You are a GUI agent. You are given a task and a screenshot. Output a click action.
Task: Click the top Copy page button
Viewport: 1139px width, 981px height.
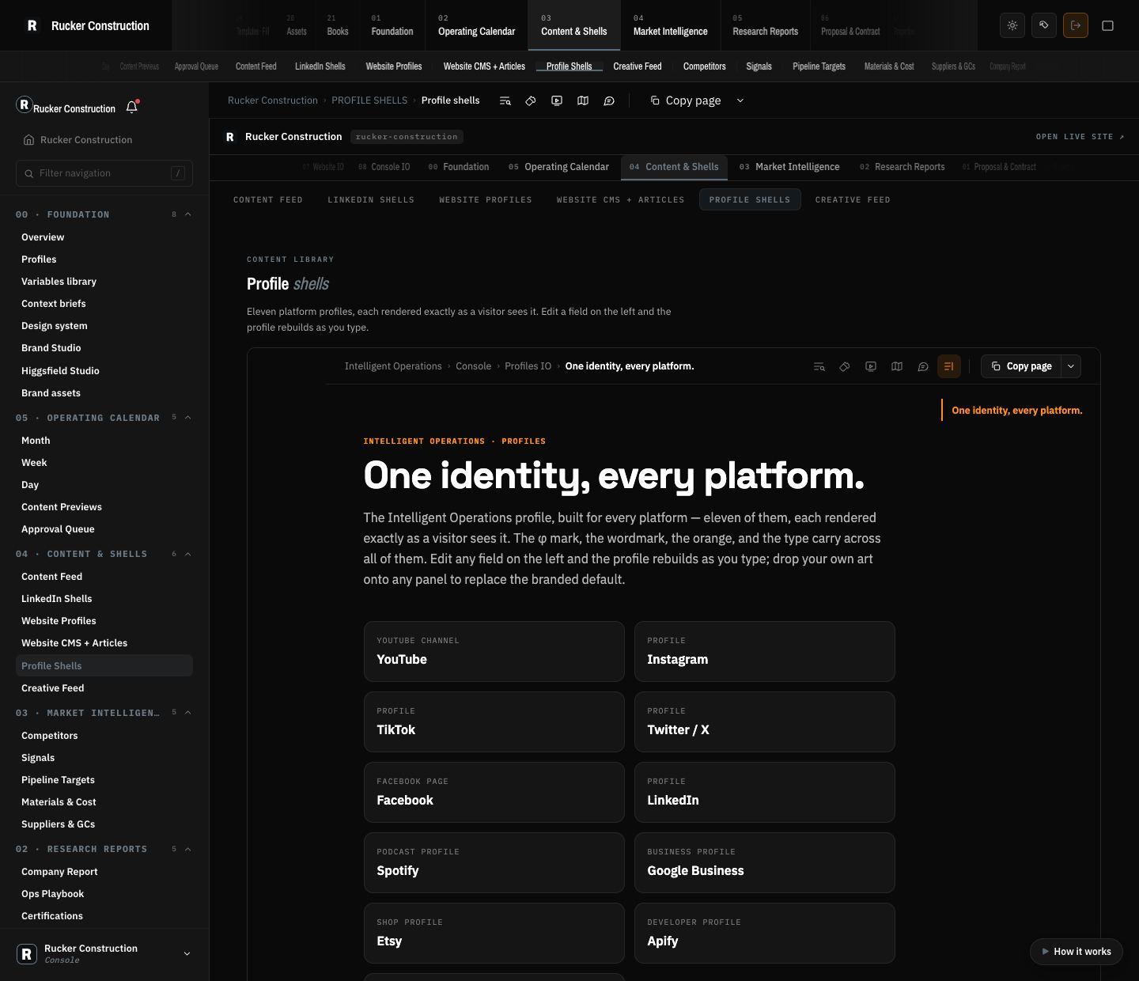click(686, 100)
